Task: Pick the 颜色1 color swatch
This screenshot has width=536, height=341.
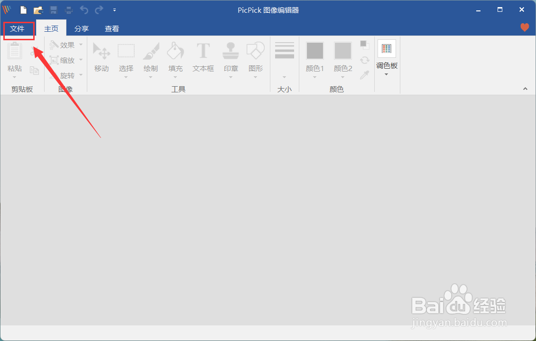Action: tap(315, 51)
